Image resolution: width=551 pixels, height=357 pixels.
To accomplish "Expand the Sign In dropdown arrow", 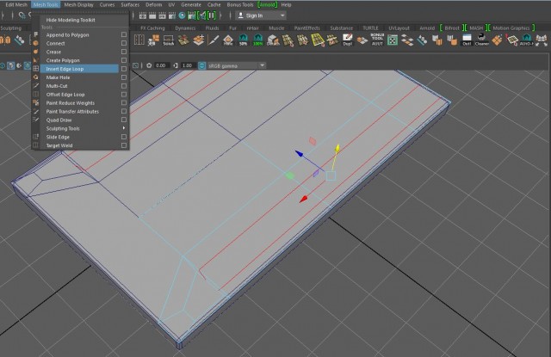I will click(282, 15).
